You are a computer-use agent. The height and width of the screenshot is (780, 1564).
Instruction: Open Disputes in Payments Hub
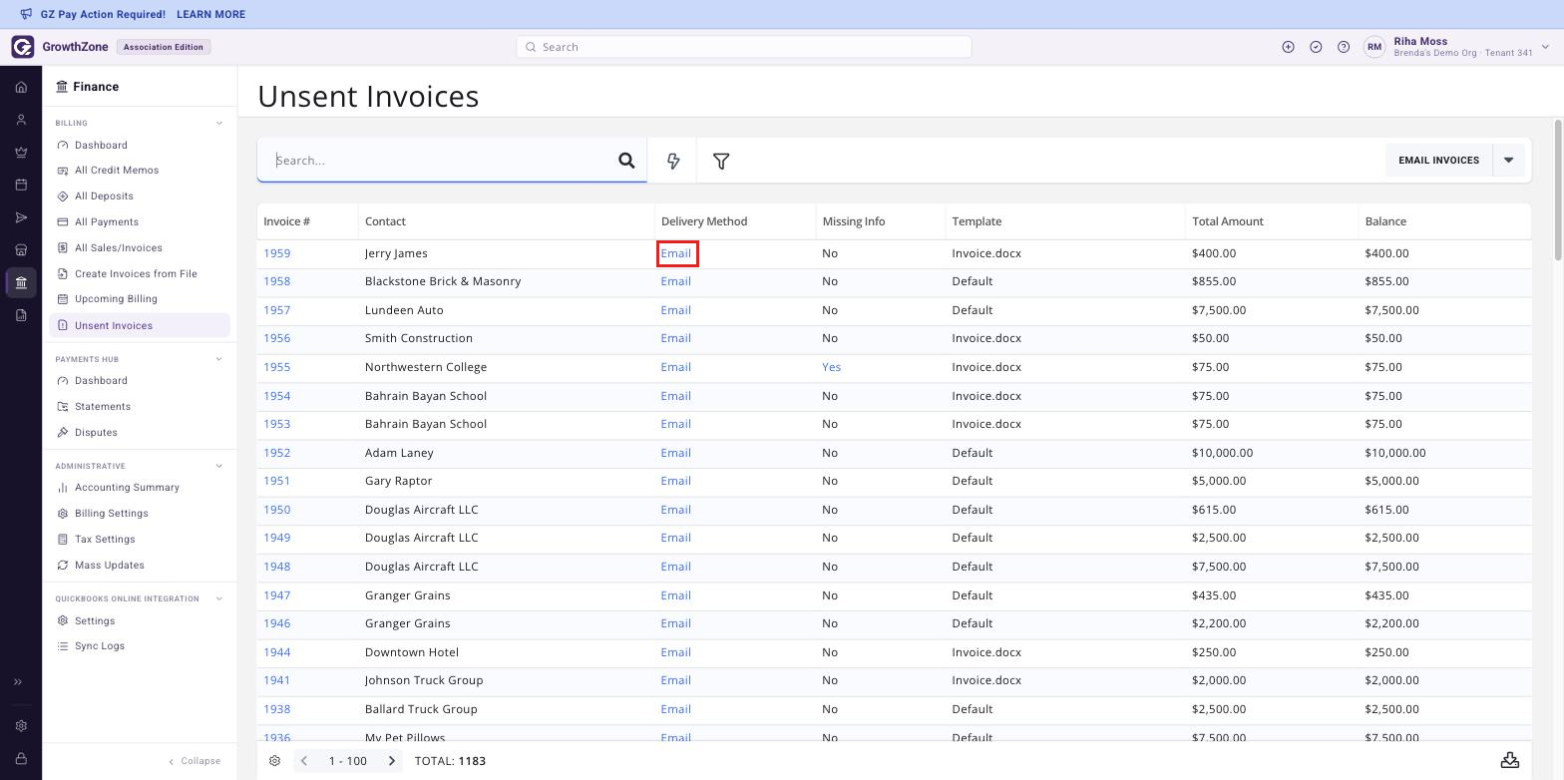pyautogui.click(x=96, y=433)
